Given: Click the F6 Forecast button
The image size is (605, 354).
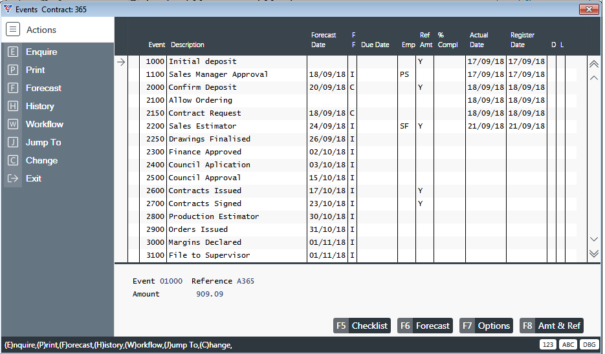Looking at the screenshot, I should pos(425,326).
